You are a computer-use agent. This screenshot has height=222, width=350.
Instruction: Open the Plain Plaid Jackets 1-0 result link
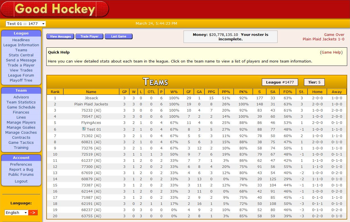323,39
